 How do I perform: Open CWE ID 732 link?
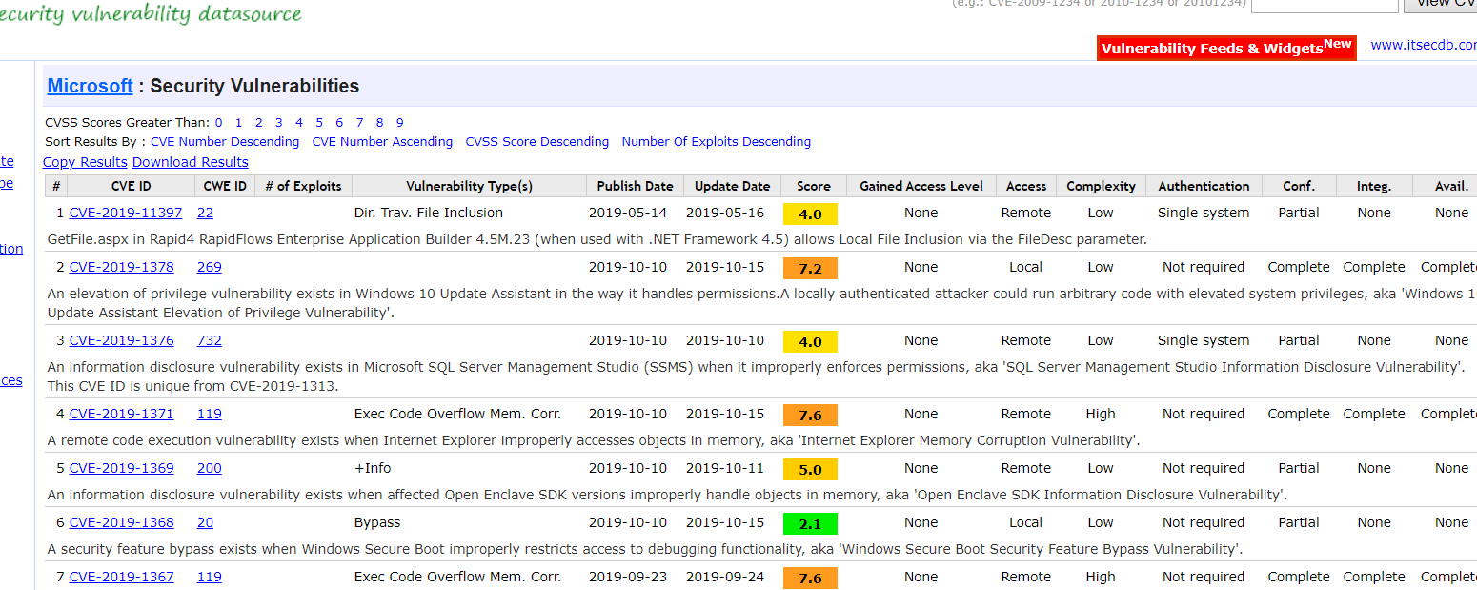point(210,340)
